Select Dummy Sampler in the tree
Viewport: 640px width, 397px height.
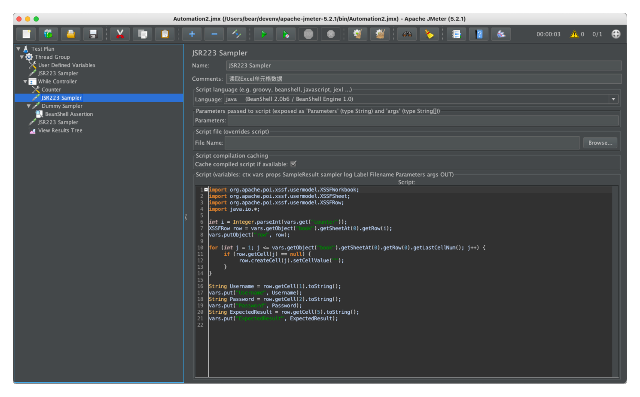(62, 106)
